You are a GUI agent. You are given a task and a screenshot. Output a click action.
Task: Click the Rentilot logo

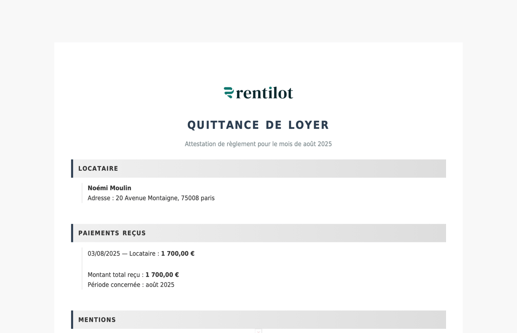tap(258, 93)
